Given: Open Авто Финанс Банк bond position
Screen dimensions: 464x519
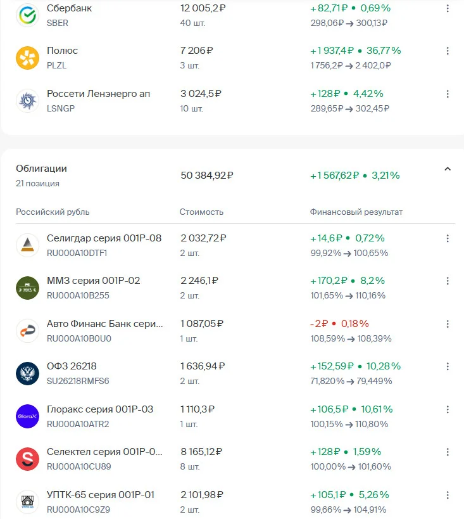Looking at the screenshot, I should pos(104,324).
